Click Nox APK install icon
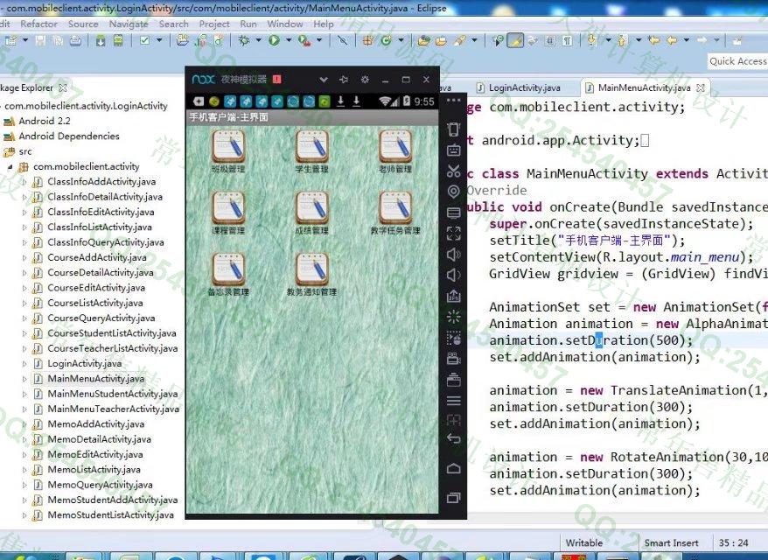Image resolution: width=768 pixels, height=560 pixels. click(454, 296)
